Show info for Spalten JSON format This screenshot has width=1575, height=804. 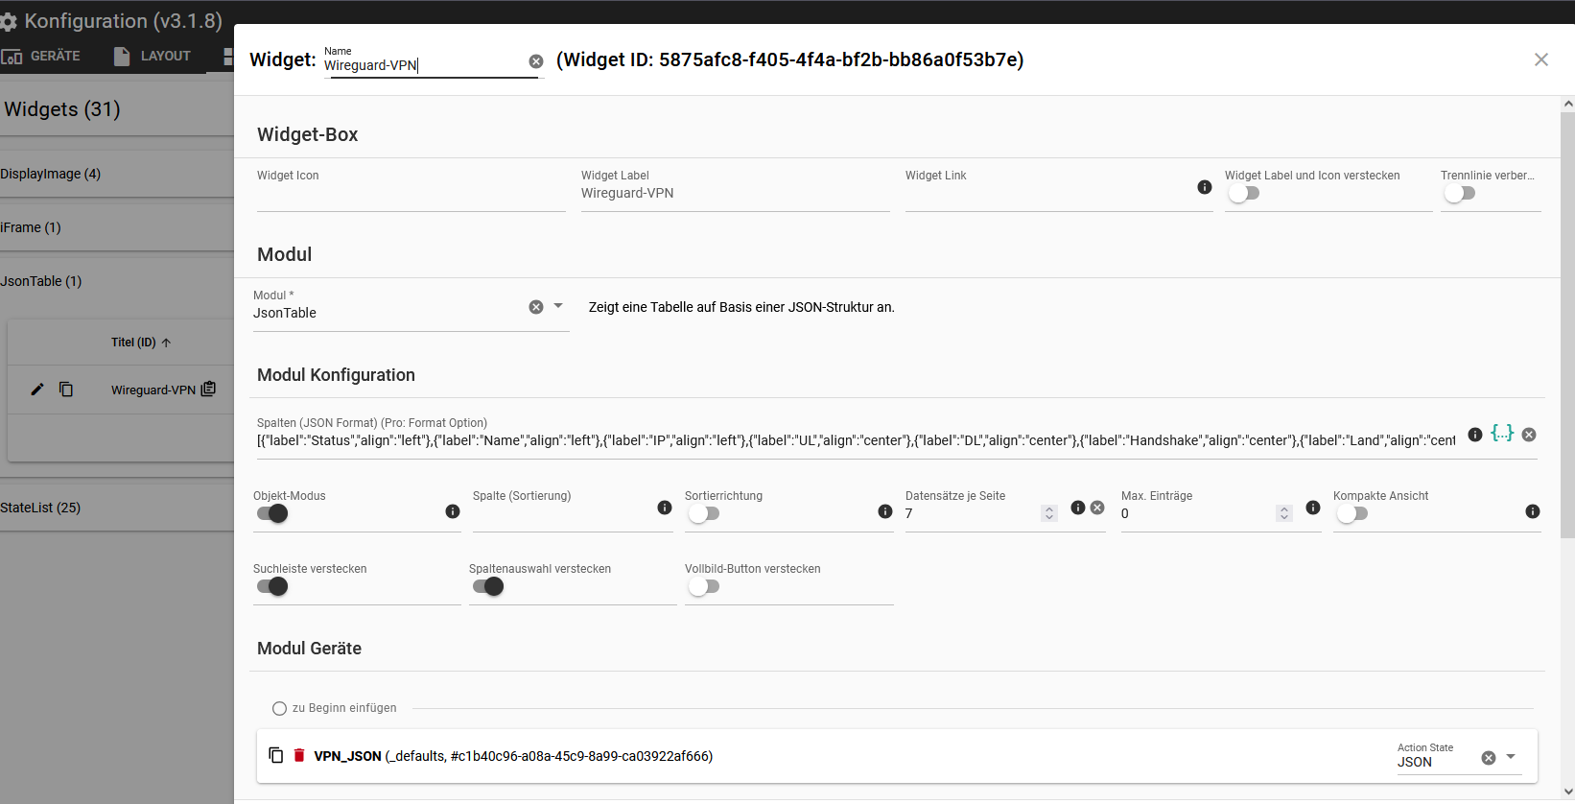(x=1475, y=435)
